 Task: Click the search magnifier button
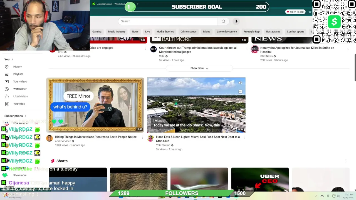pyautogui.click(x=223, y=21)
